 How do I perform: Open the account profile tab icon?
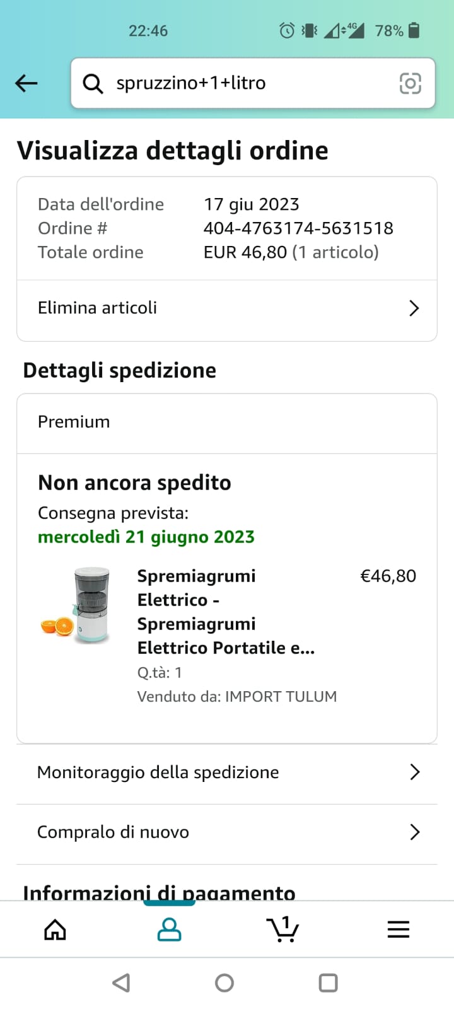pyautogui.click(x=169, y=929)
